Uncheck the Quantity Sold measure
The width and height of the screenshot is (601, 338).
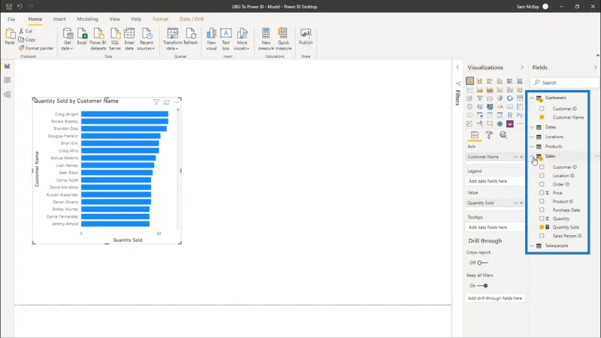542,228
